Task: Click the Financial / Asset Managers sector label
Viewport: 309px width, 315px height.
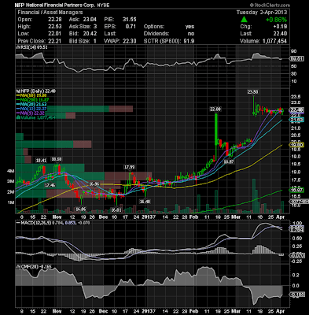Action: tap(50, 13)
